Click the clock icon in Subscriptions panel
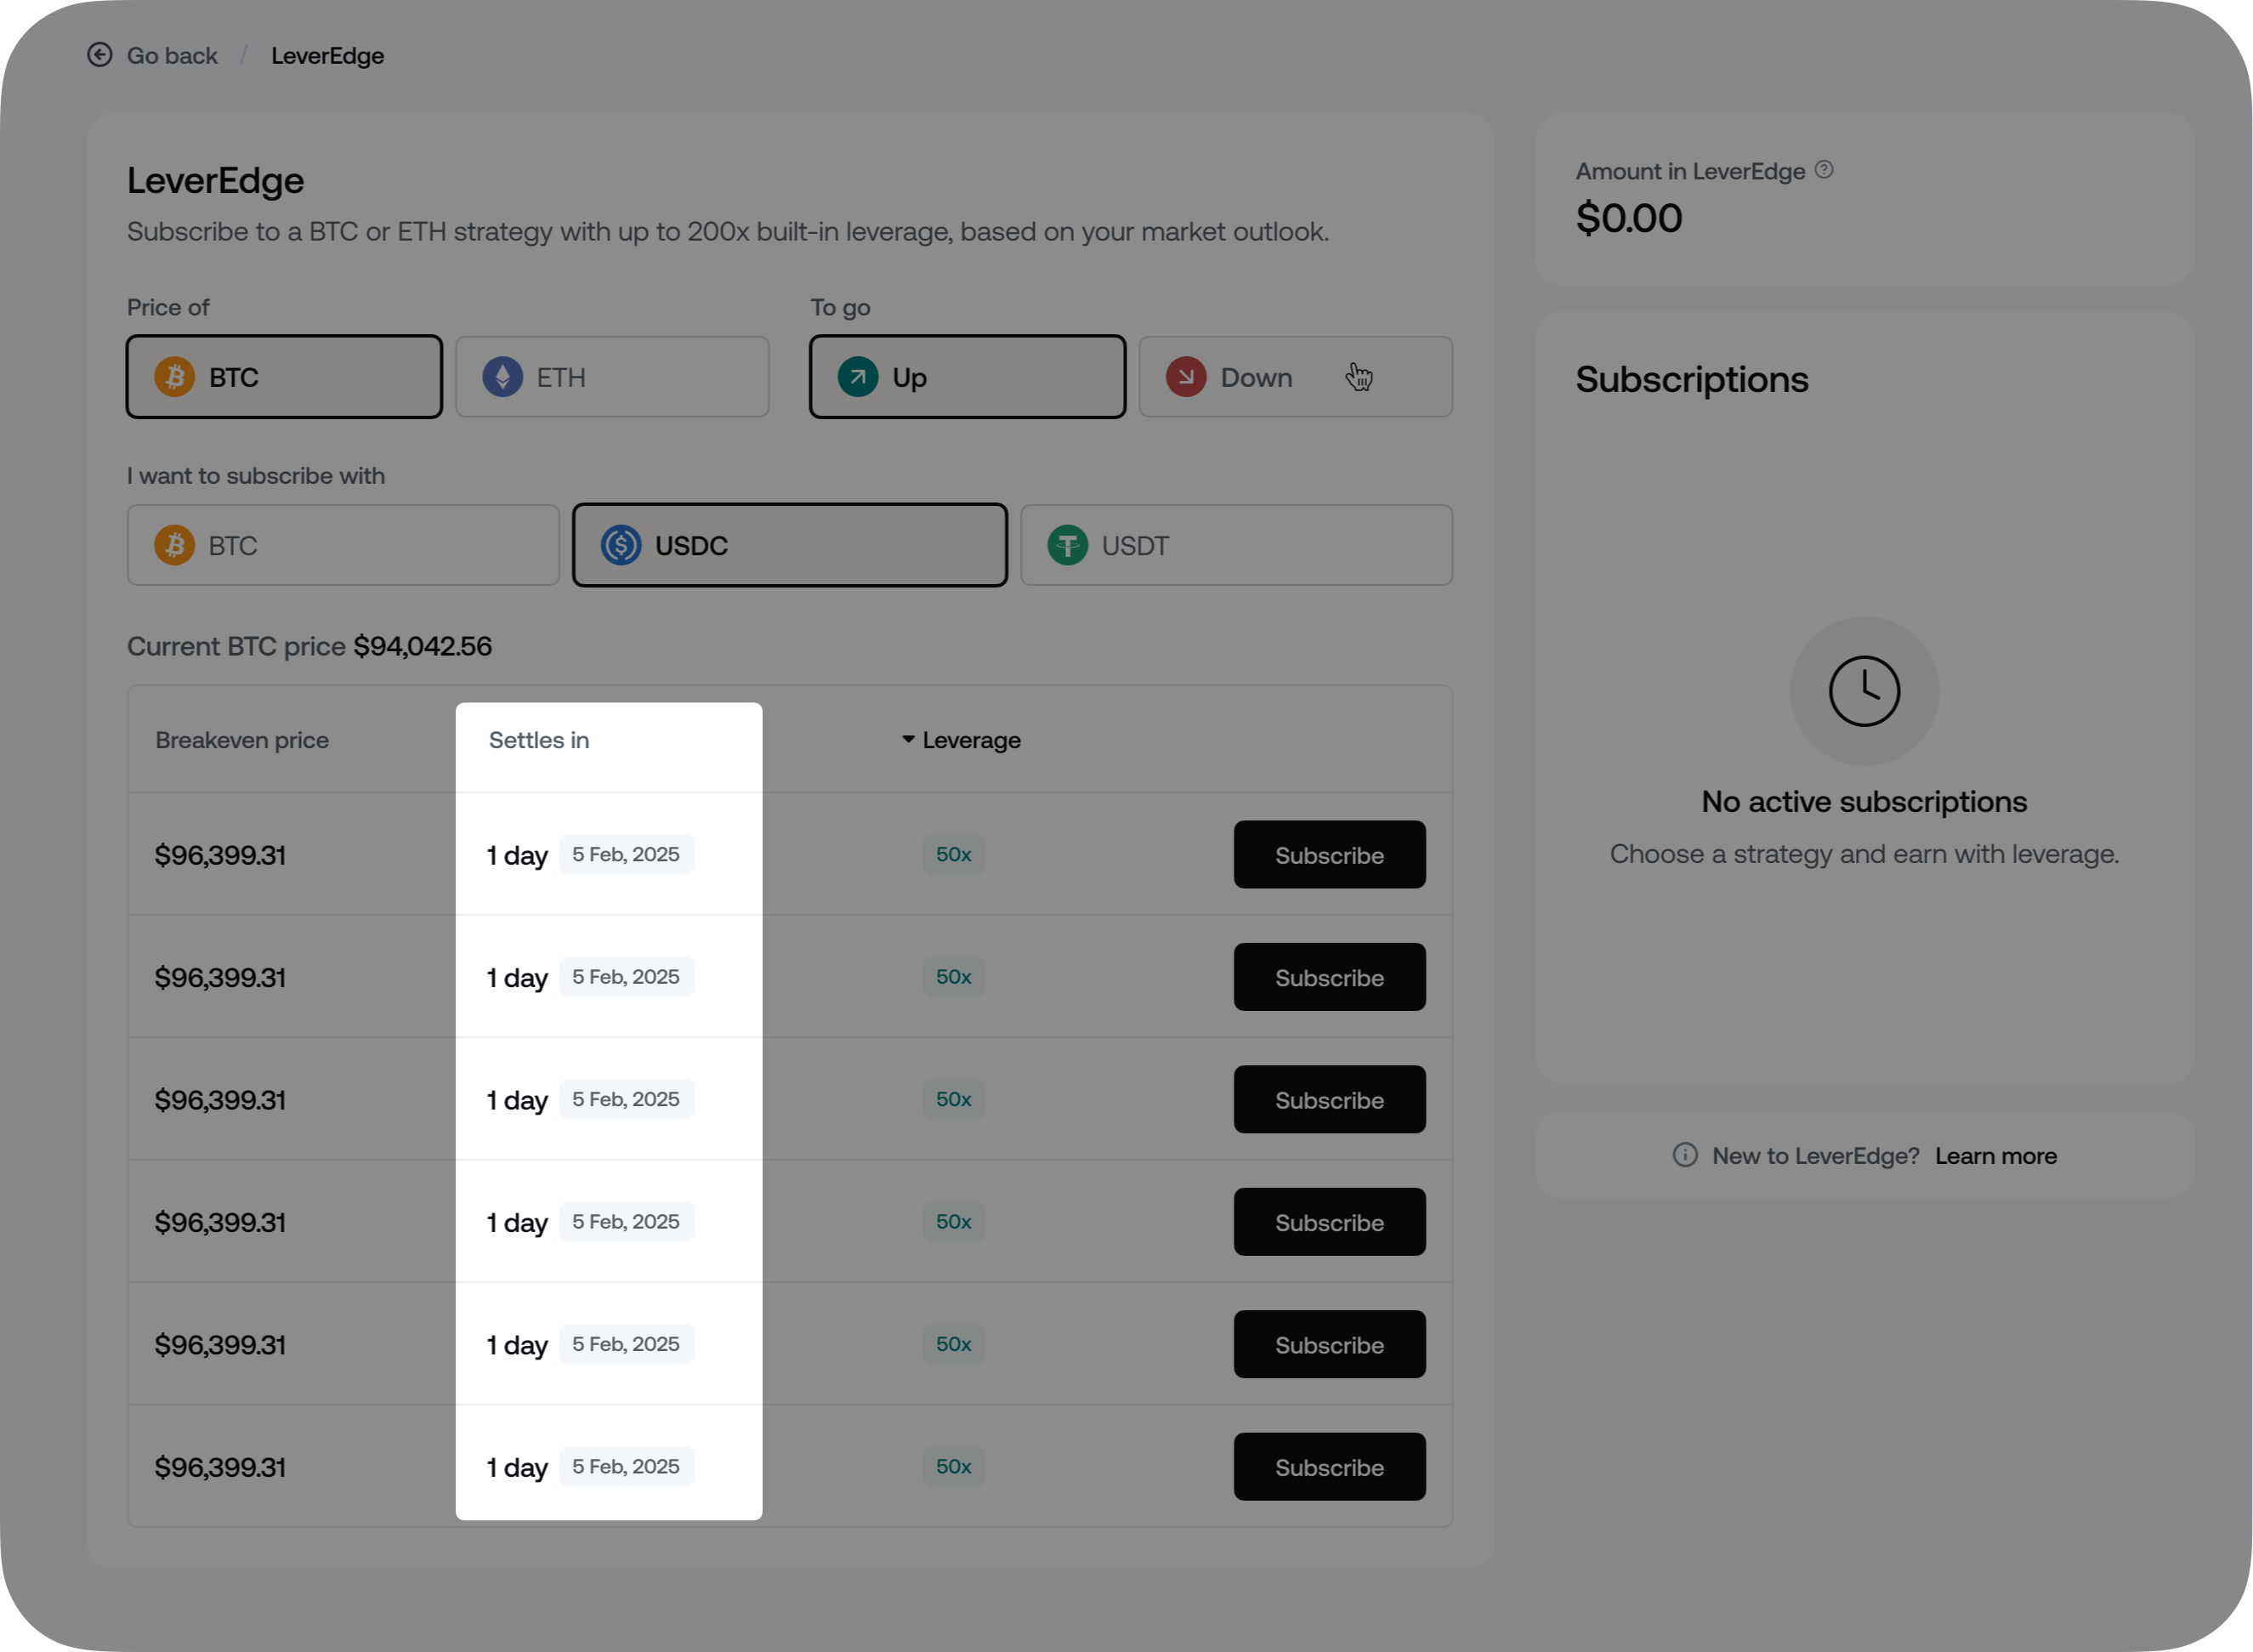The height and width of the screenshot is (1652, 2253). click(1864, 691)
